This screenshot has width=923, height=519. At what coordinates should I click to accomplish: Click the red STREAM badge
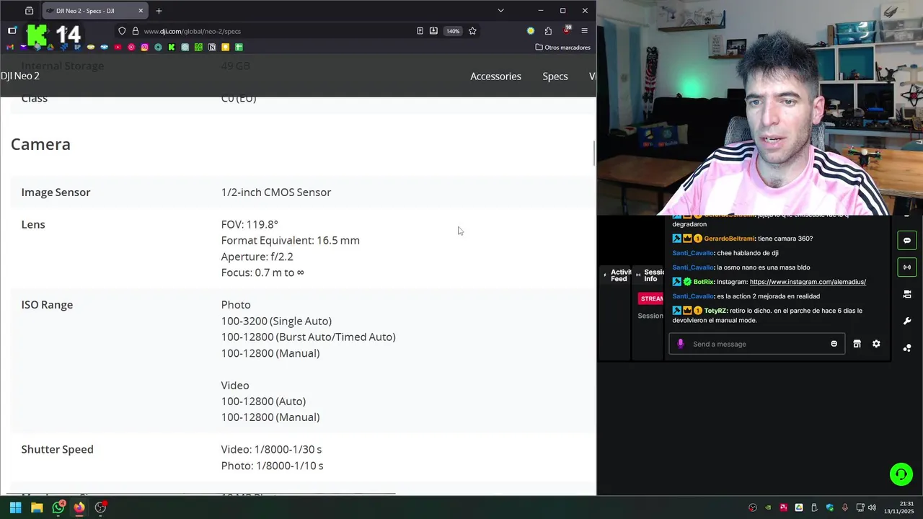point(652,298)
